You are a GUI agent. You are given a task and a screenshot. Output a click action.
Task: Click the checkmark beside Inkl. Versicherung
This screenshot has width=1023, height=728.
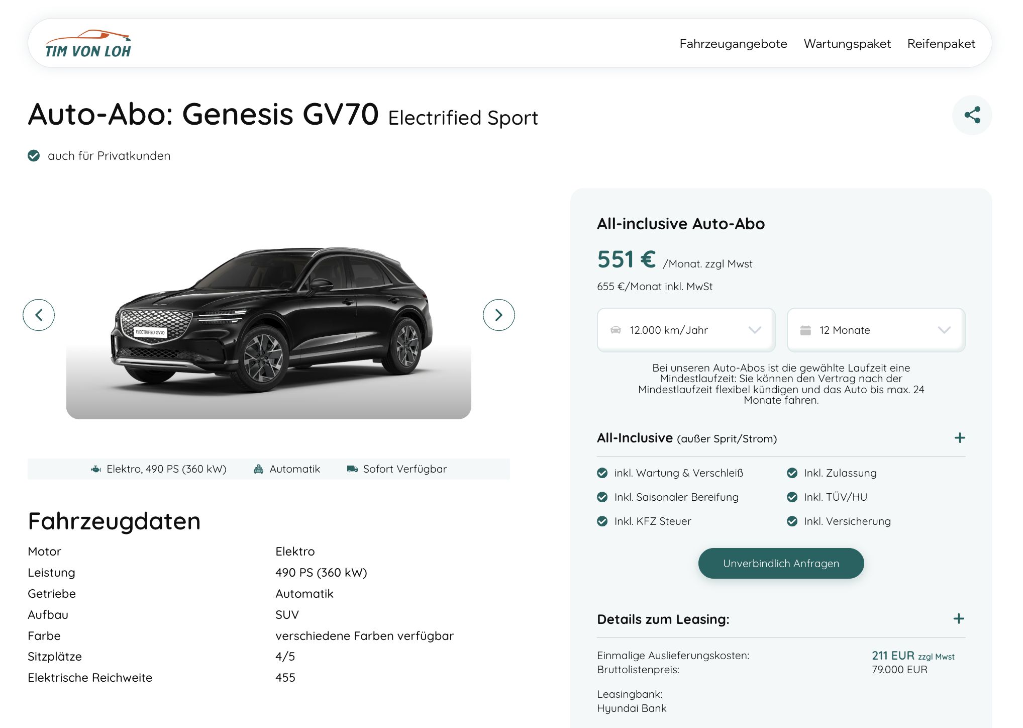coord(792,521)
